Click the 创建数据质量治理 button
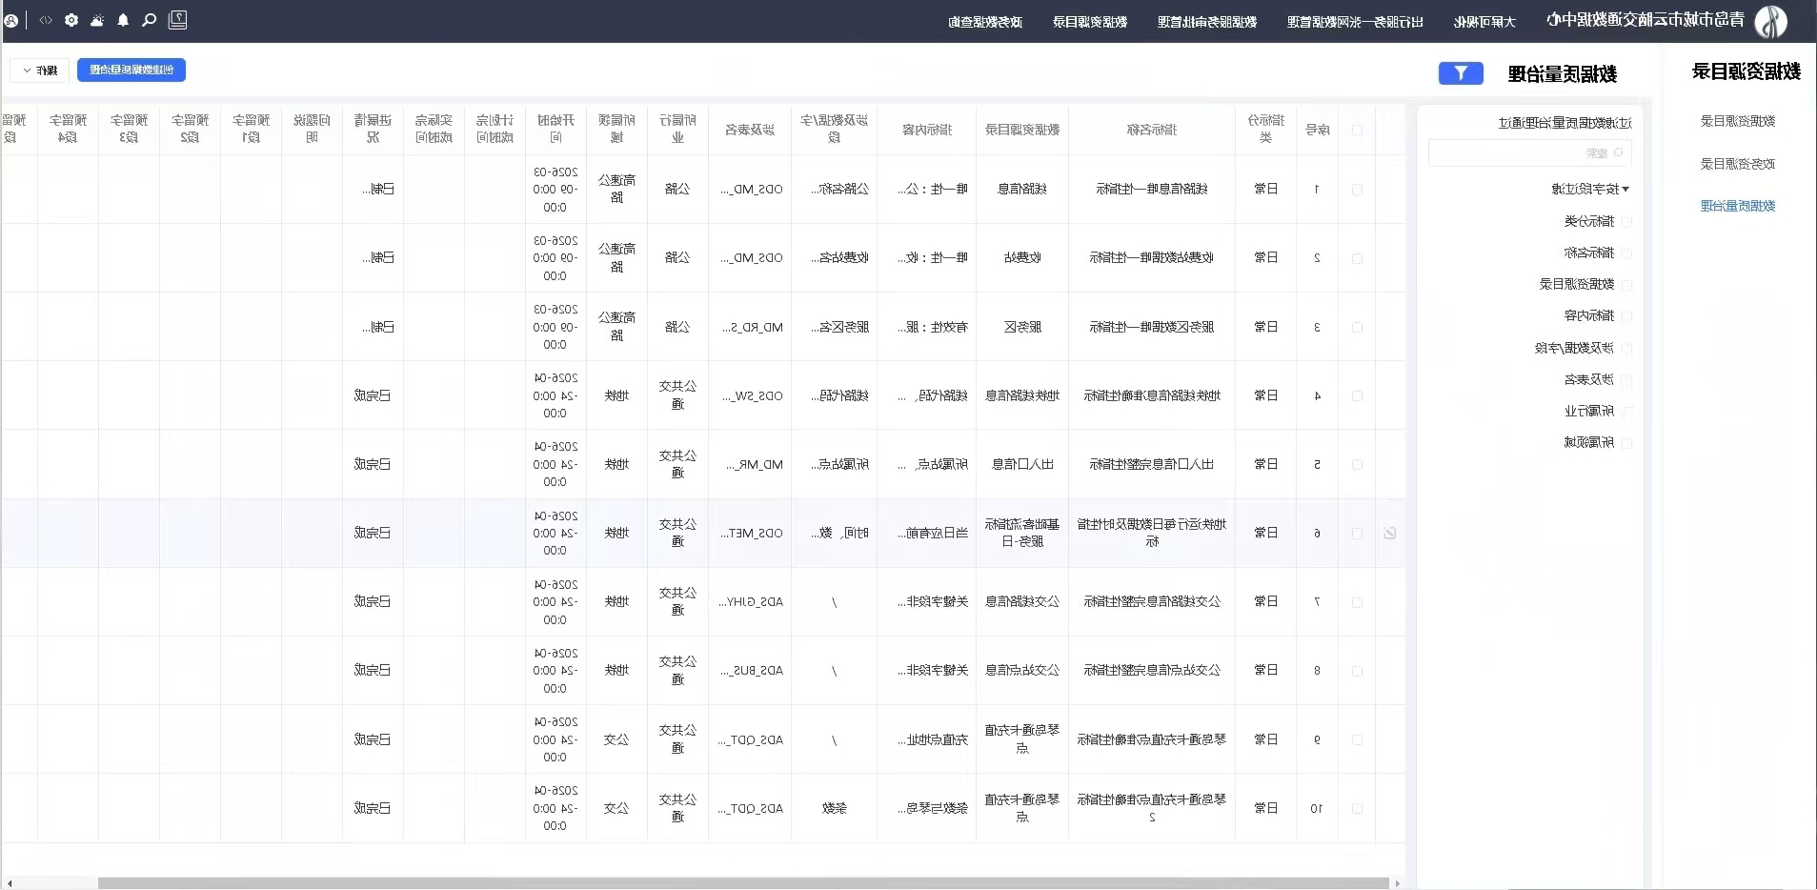 (131, 70)
